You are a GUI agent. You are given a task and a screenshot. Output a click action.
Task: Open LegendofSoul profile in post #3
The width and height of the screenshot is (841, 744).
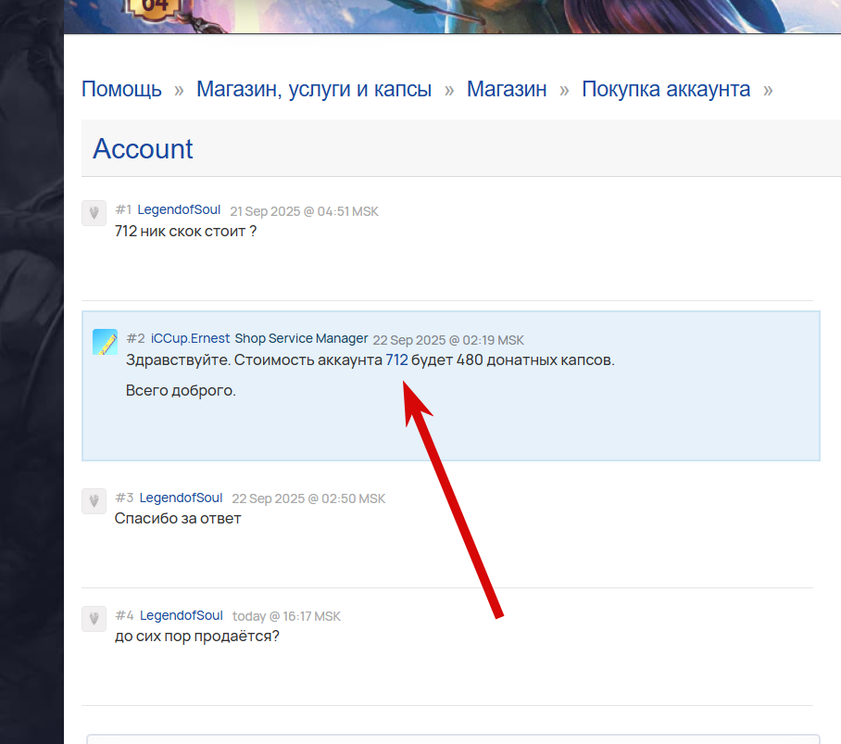click(181, 498)
